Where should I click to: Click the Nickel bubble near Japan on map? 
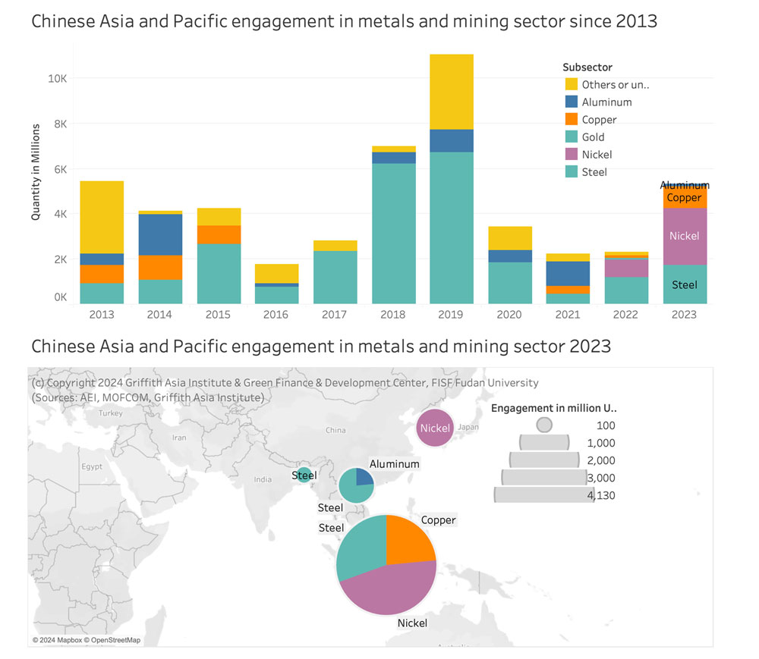pyautogui.click(x=435, y=428)
